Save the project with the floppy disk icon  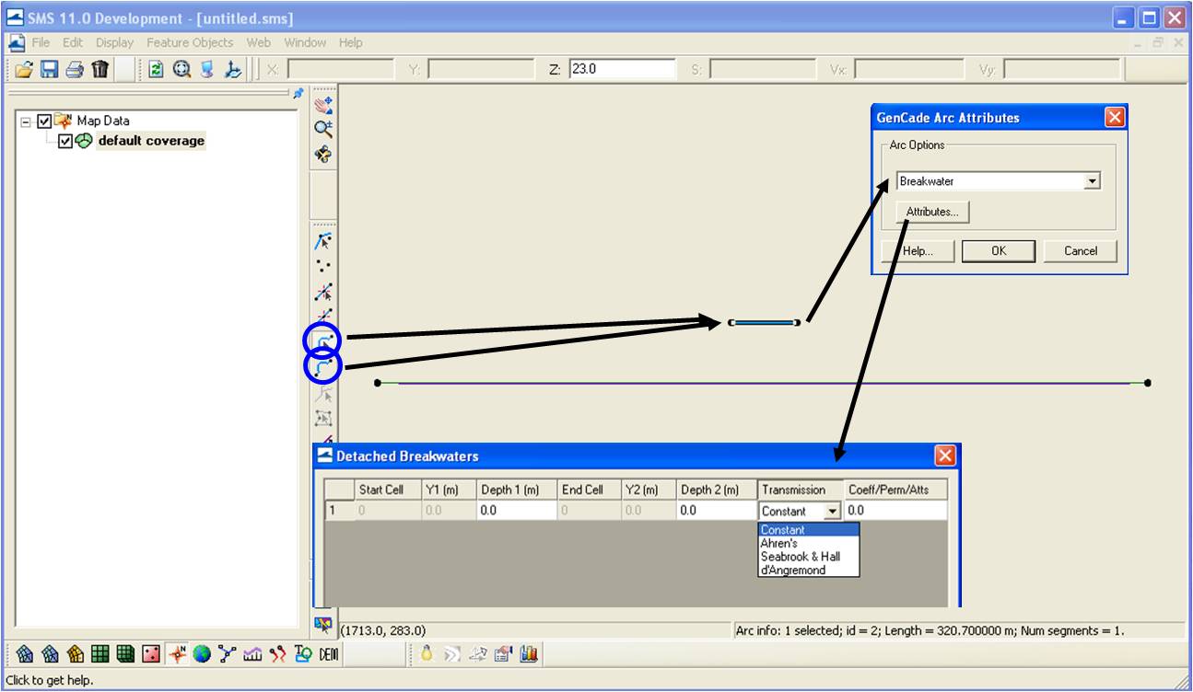point(50,69)
